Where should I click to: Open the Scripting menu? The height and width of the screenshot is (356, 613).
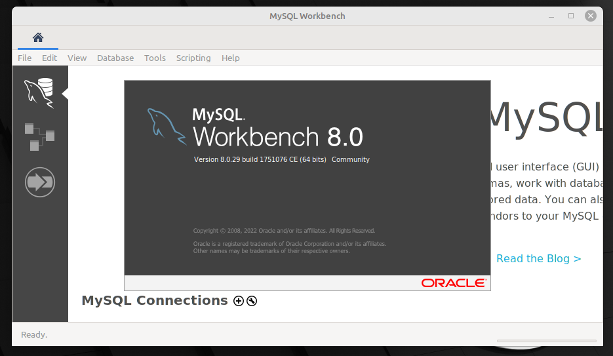[x=193, y=58]
